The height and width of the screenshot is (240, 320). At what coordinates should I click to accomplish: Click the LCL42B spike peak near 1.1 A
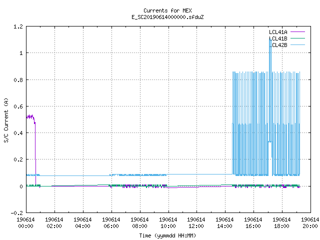coord(270,40)
